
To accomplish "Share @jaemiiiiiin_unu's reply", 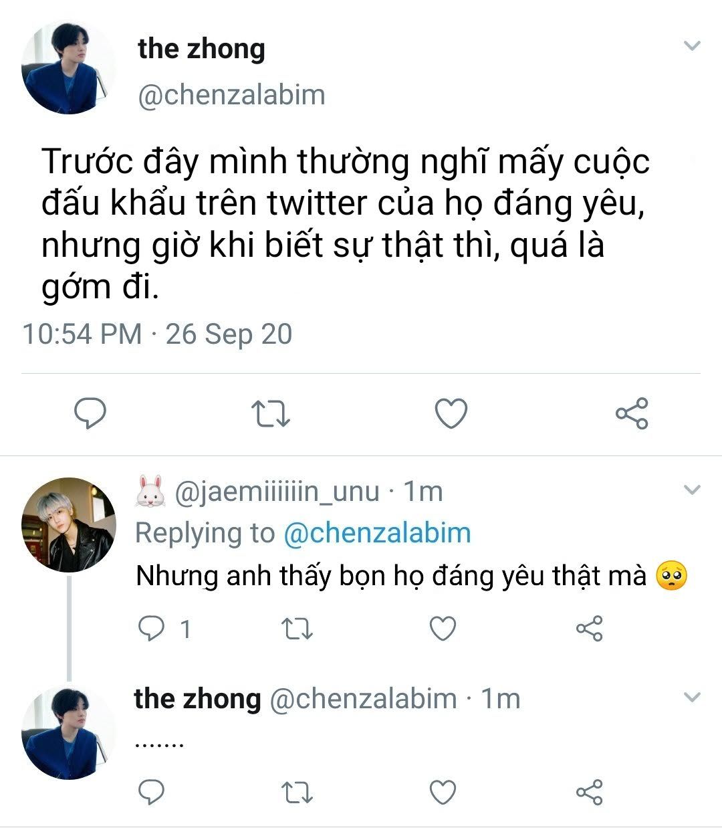I will [589, 629].
